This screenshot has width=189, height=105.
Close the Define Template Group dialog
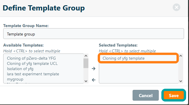coord(176,7)
